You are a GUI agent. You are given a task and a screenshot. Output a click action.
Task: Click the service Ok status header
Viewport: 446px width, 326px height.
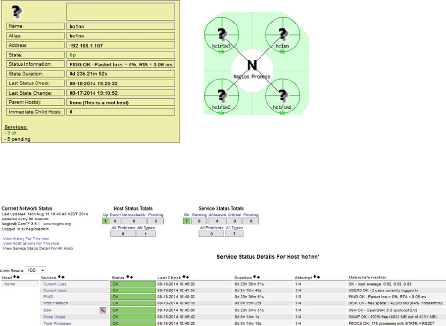point(187,215)
